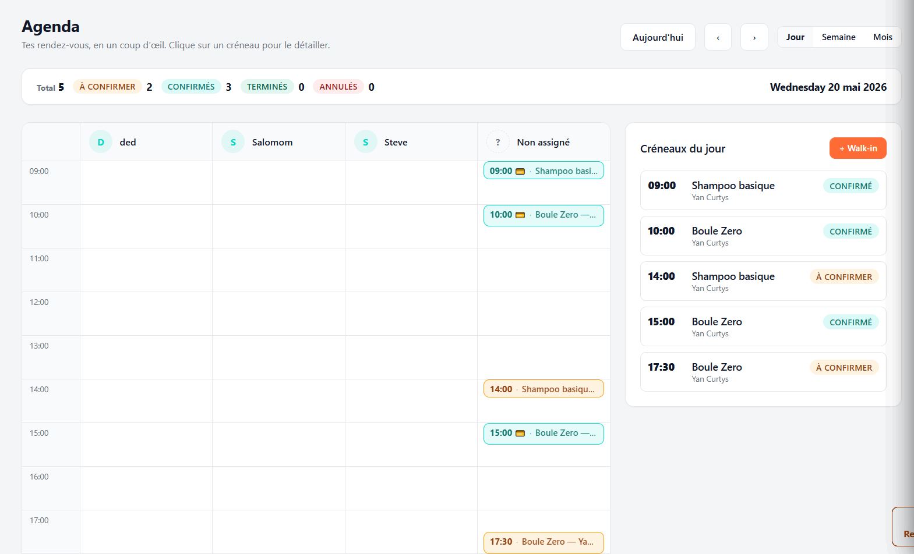Switch to Semaine view

point(839,37)
